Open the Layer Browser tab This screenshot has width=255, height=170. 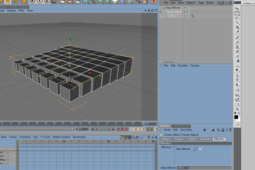(181, 126)
